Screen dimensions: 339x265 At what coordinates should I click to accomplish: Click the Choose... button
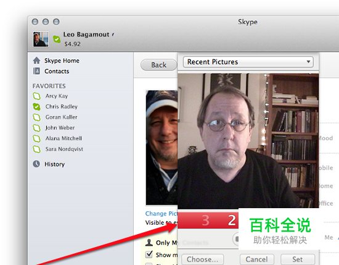(202, 259)
